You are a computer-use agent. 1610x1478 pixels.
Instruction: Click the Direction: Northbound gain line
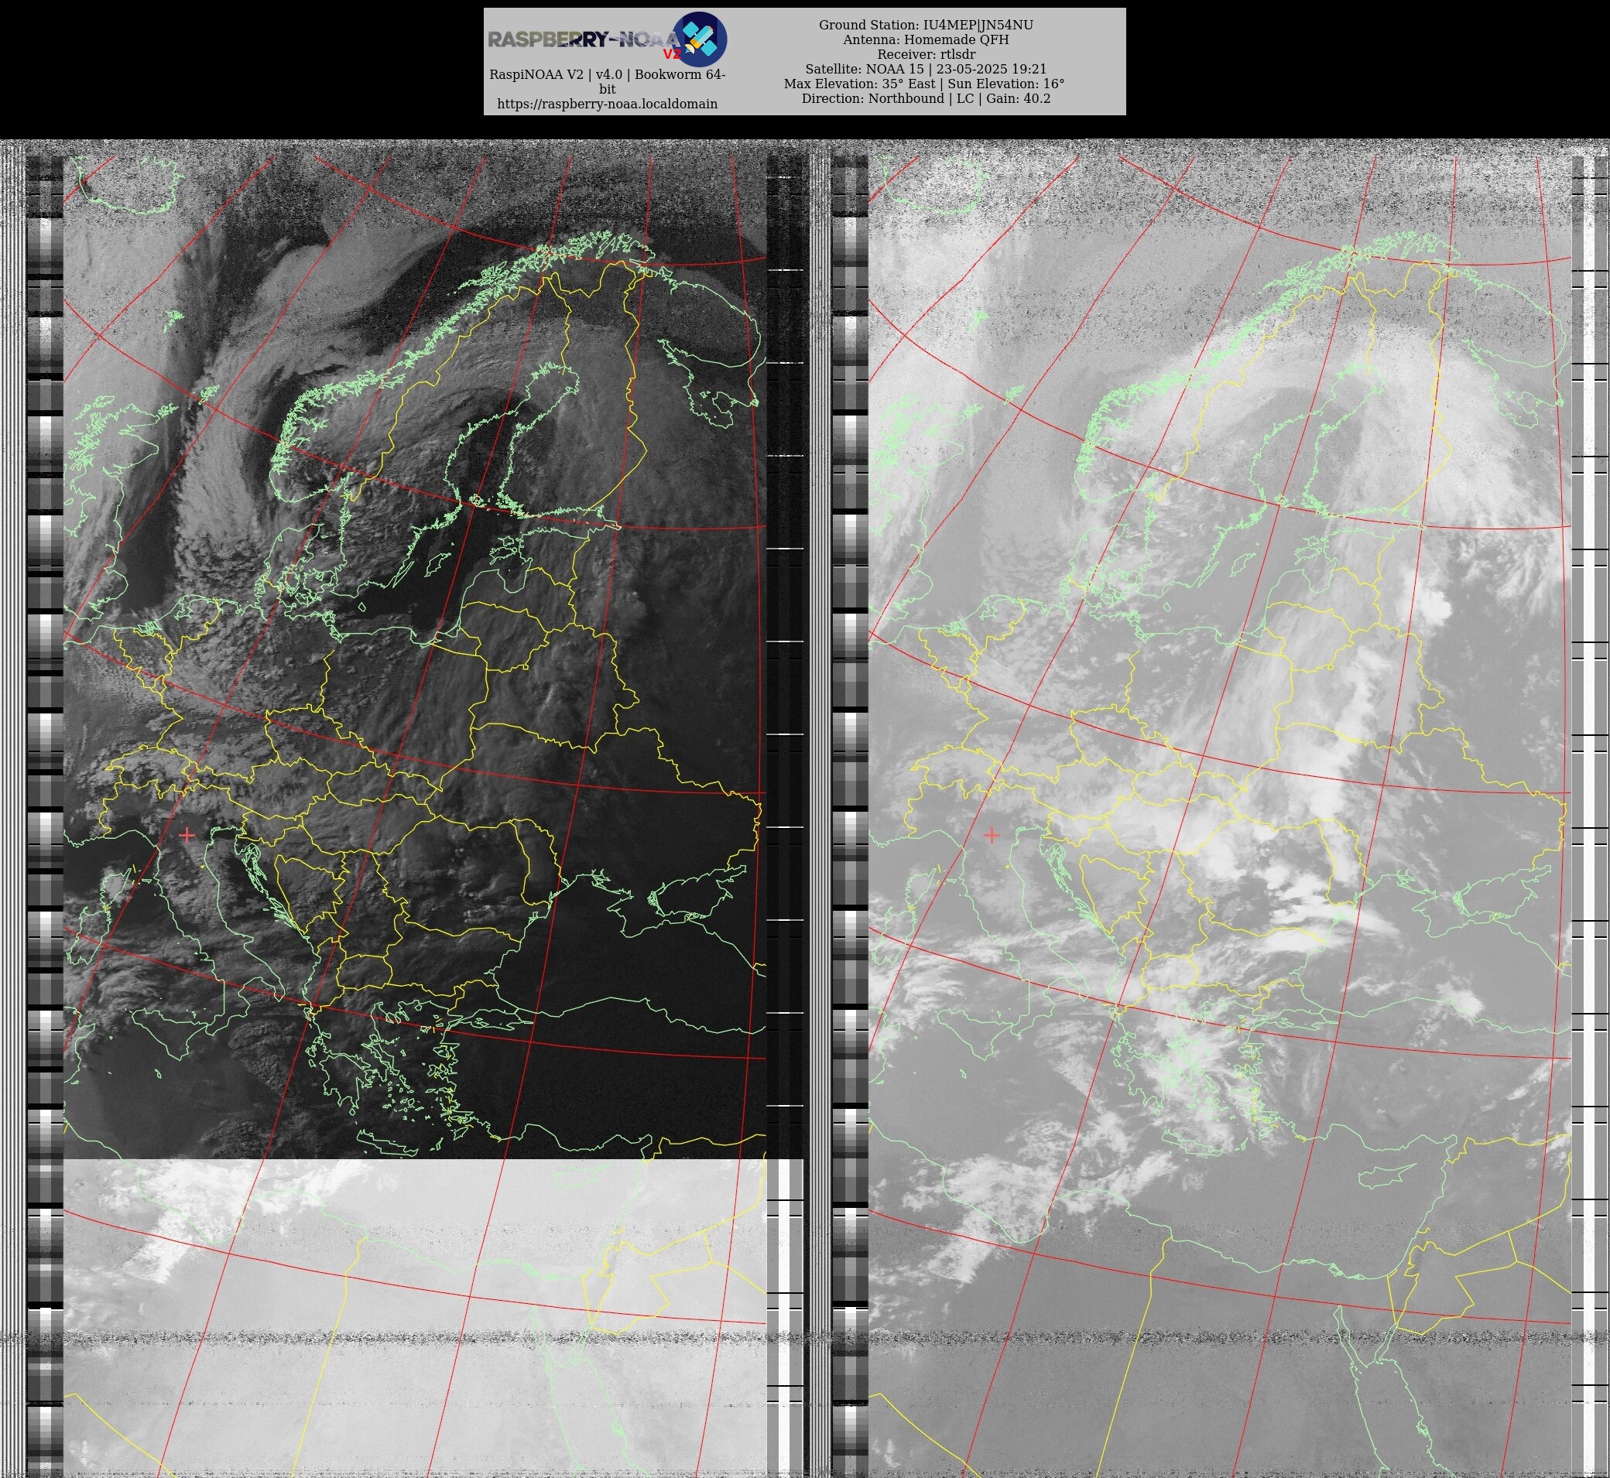point(926,98)
